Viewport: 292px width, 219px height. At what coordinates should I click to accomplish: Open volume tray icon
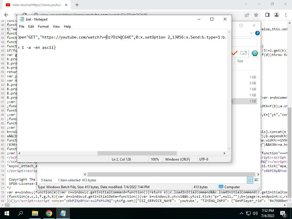pos(255,213)
